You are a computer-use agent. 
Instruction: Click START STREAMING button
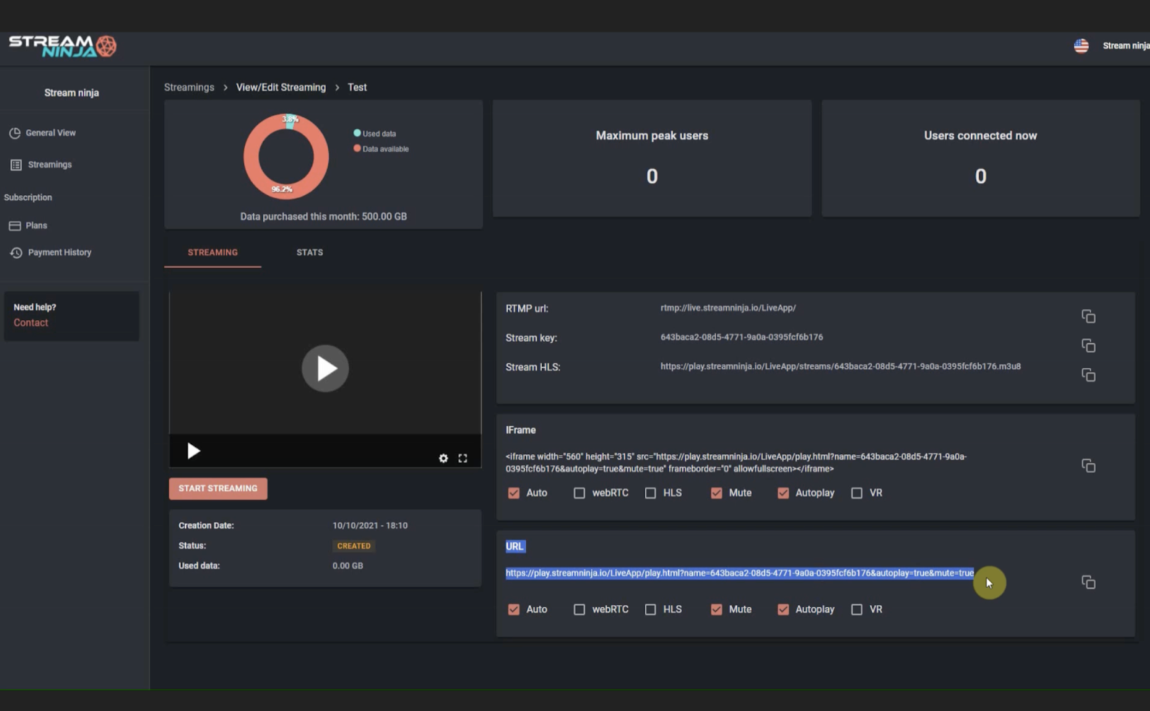[x=218, y=488]
